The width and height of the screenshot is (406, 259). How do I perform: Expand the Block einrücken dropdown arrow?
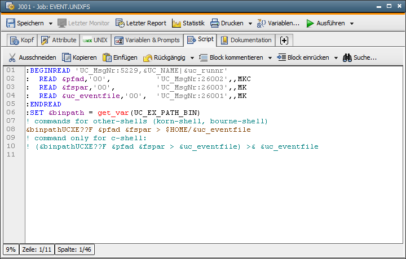pyautogui.click(x=336, y=58)
